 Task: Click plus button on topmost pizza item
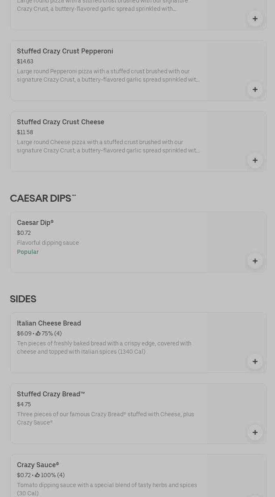tap(255, 19)
